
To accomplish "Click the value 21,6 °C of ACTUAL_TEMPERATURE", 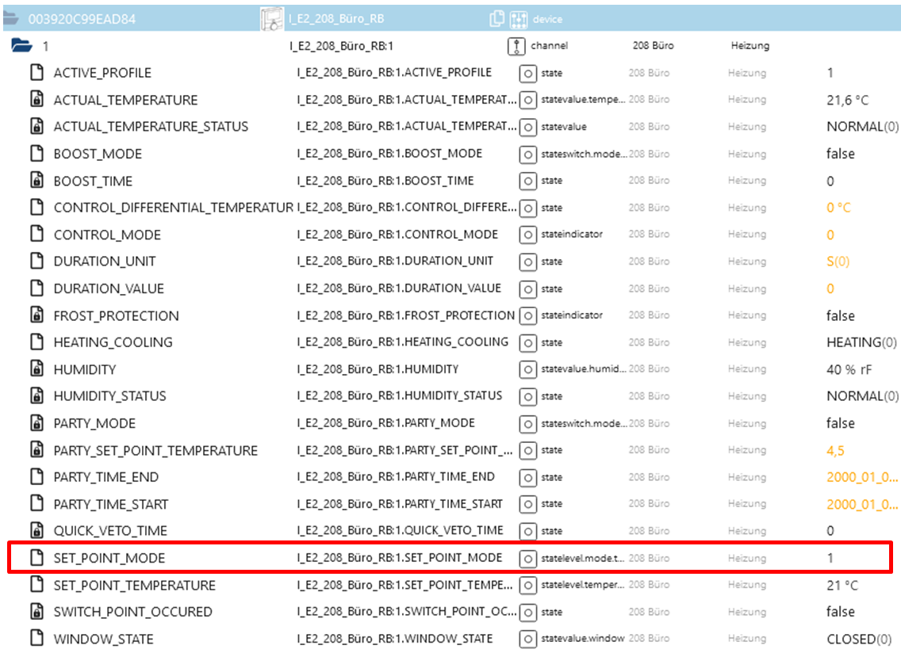I will [x=848, y=100].
